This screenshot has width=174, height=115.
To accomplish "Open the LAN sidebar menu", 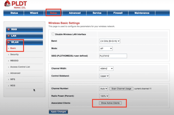I will tap(24, 36).
